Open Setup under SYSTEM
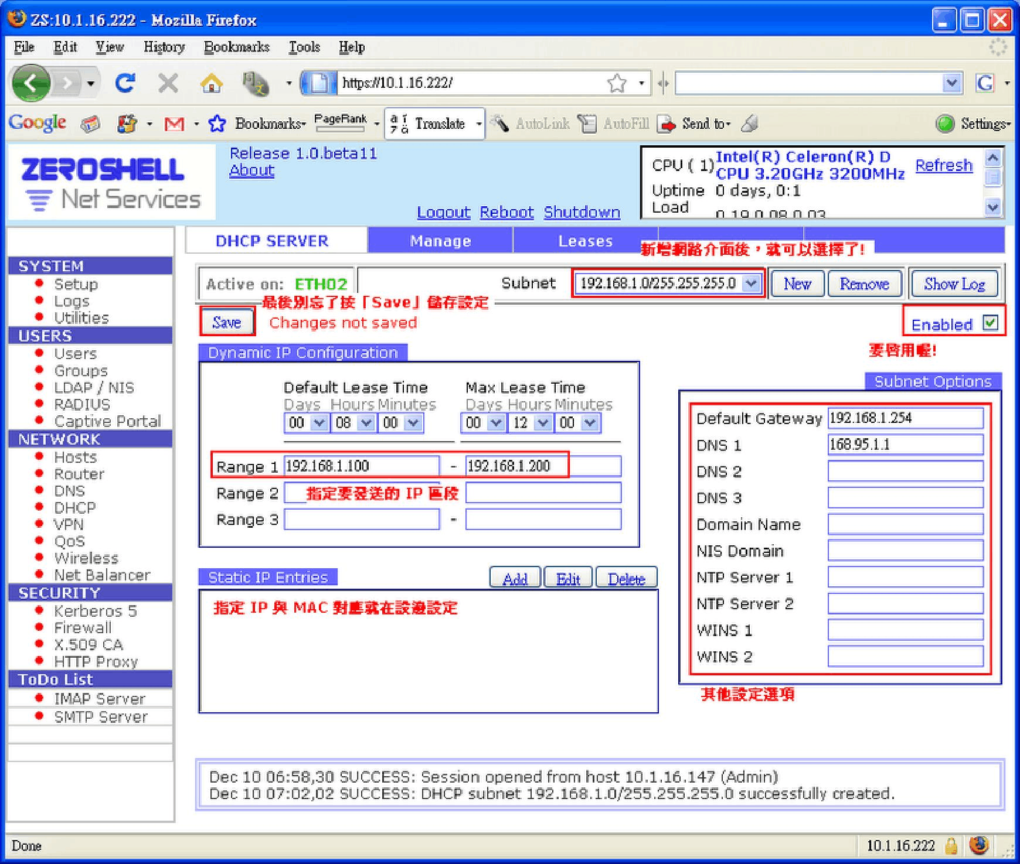 click(x=76, y=284)
